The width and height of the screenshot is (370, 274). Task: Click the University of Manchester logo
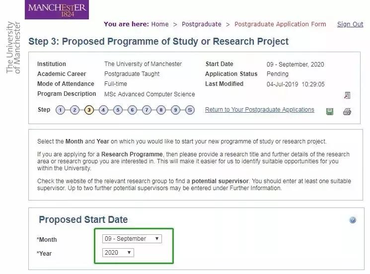click(58, 9)
